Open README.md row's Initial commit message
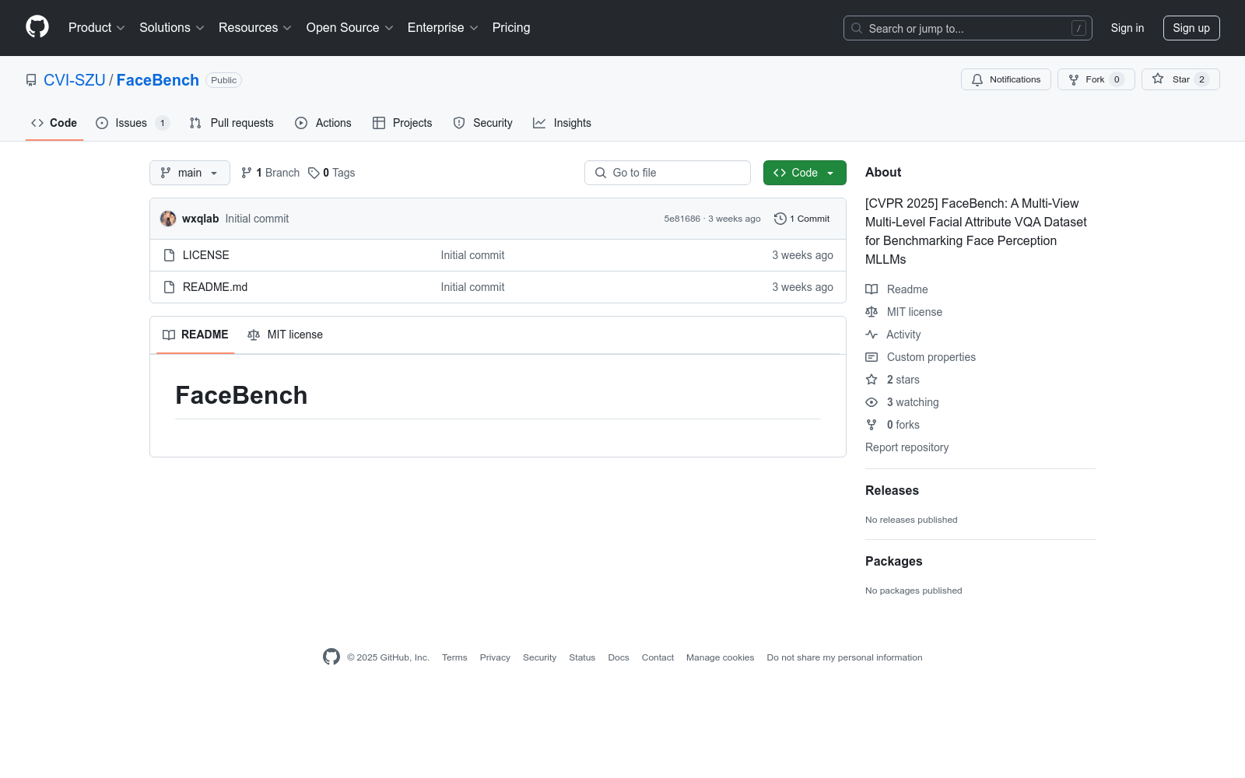Screen dimensions: 1245x778 (472, 287)
